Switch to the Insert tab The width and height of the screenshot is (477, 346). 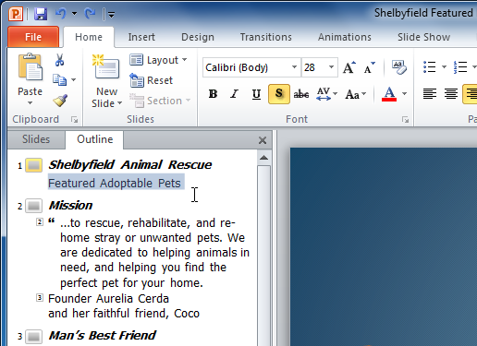[x=141, y=37]
